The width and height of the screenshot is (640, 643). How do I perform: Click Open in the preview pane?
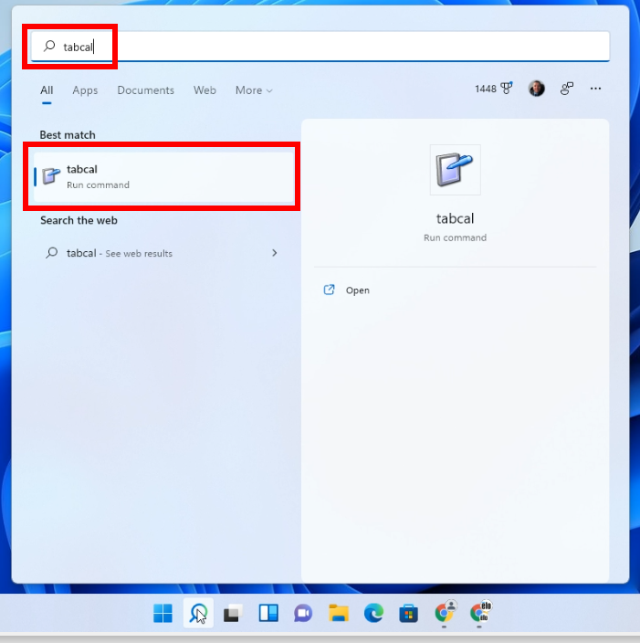pos(358,290)
